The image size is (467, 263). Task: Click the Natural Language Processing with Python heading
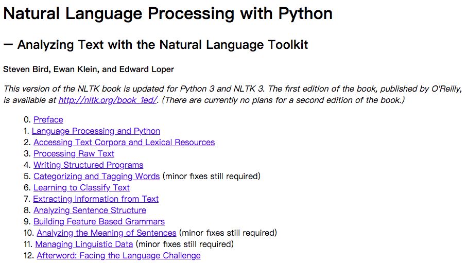click(x=168, y=14)
